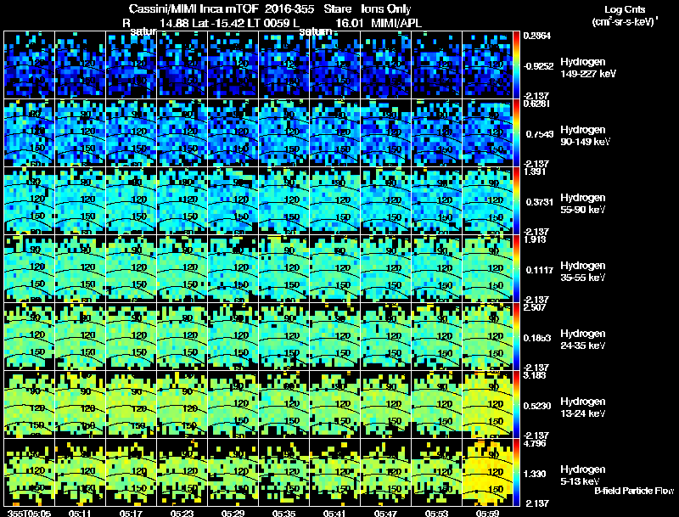Click the colorbar maximum value '1.391'
679x517 pixels.
pos(535,171)
